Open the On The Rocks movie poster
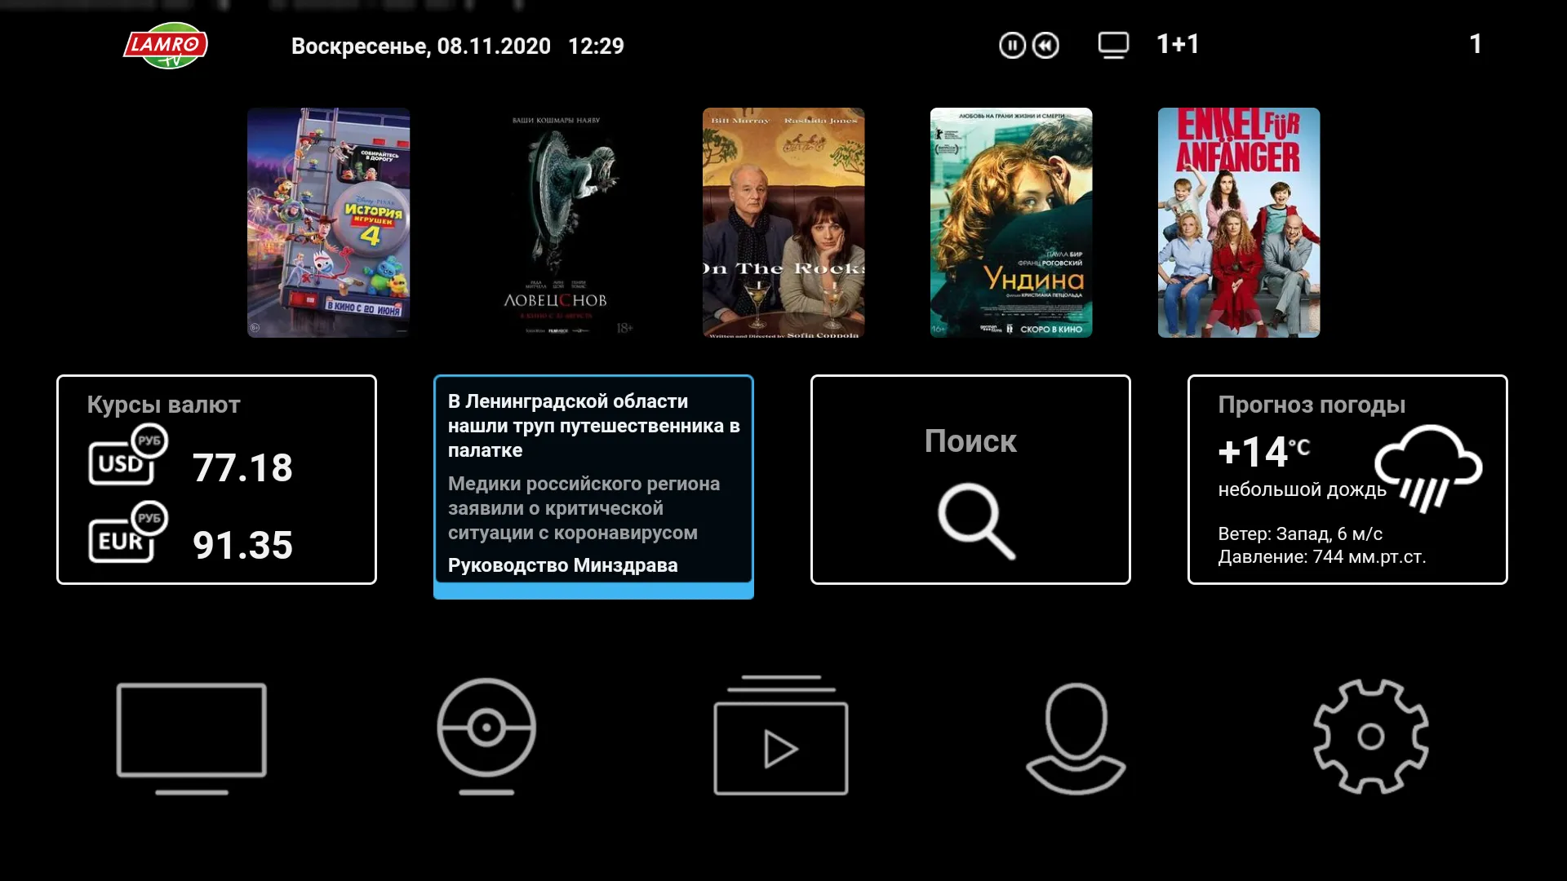This screenshot has height=881, width=1567. pos(783,223)
